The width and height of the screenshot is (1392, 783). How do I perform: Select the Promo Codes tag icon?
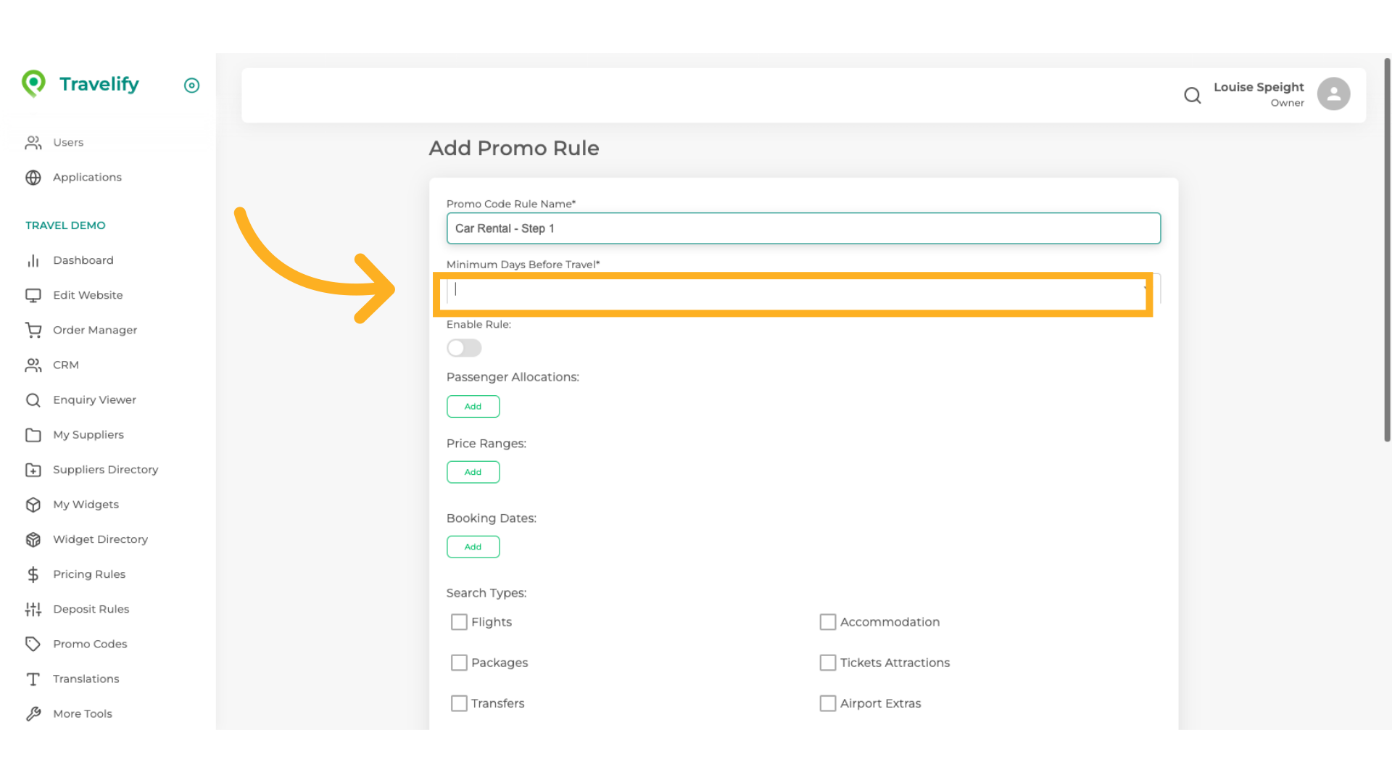tap(33, 644)
